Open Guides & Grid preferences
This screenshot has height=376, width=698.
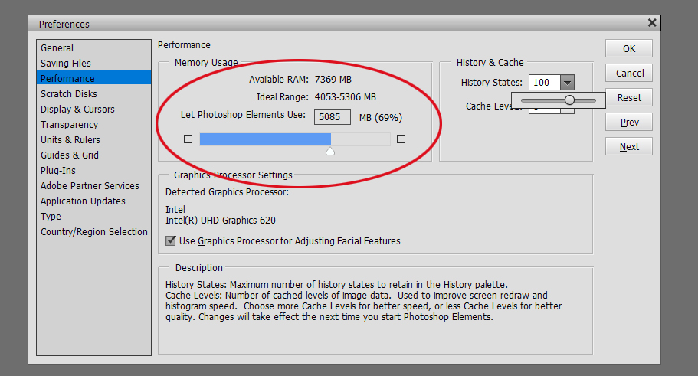(94, 155)
